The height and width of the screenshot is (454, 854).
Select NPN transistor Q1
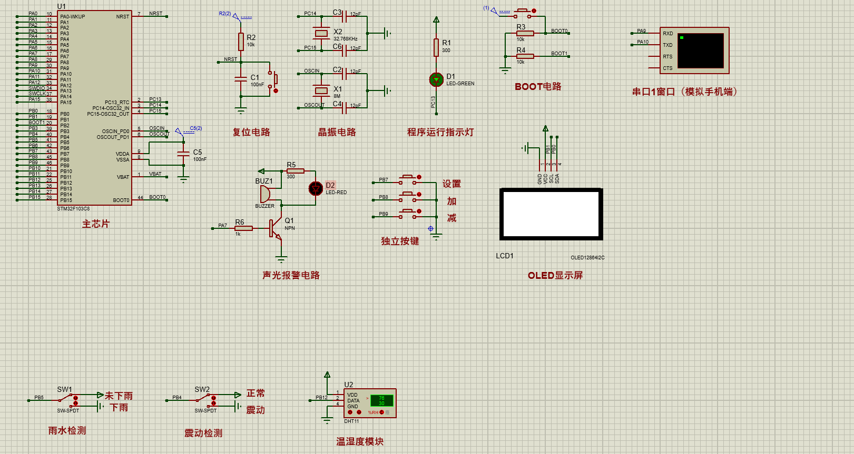(276, 228)
